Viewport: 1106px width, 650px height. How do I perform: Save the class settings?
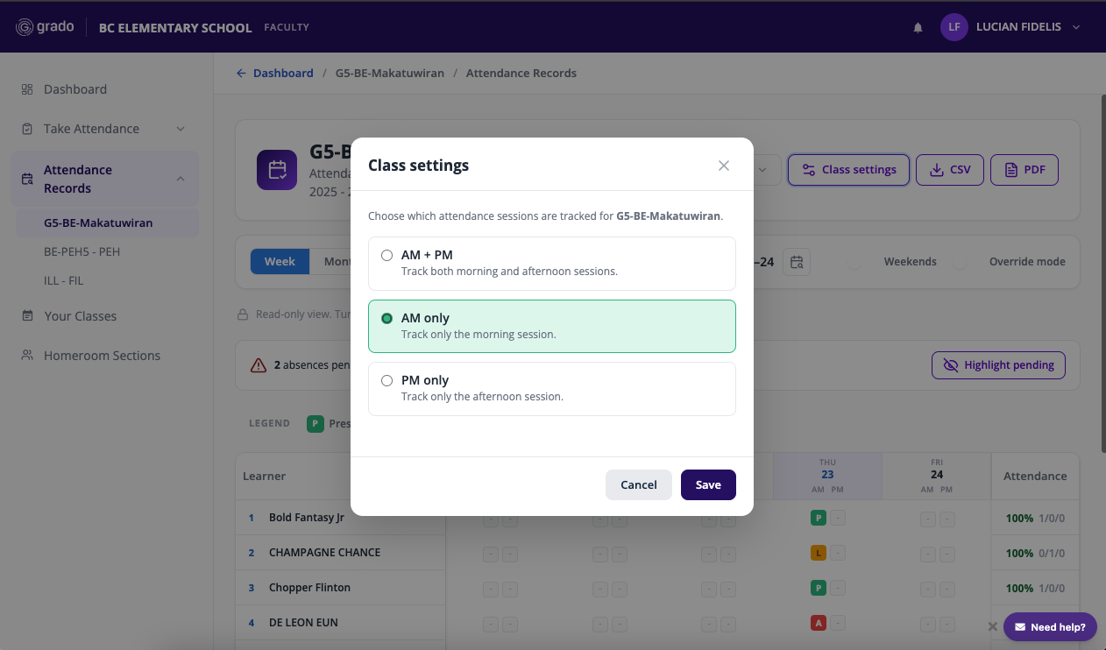click(708, 484)
